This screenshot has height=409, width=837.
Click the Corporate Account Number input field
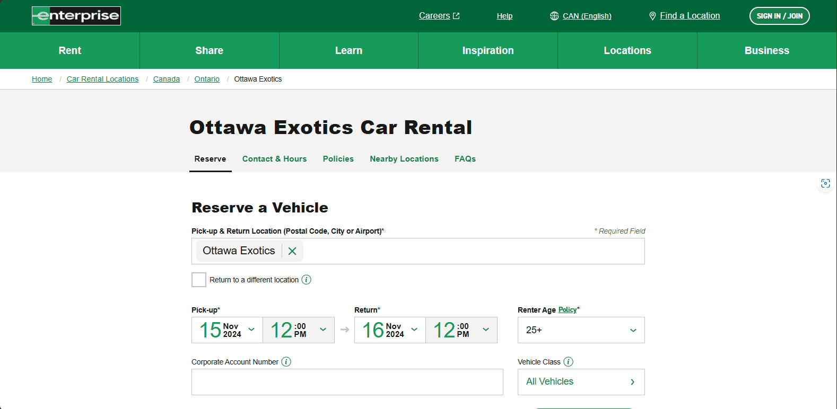pos(347,382)
